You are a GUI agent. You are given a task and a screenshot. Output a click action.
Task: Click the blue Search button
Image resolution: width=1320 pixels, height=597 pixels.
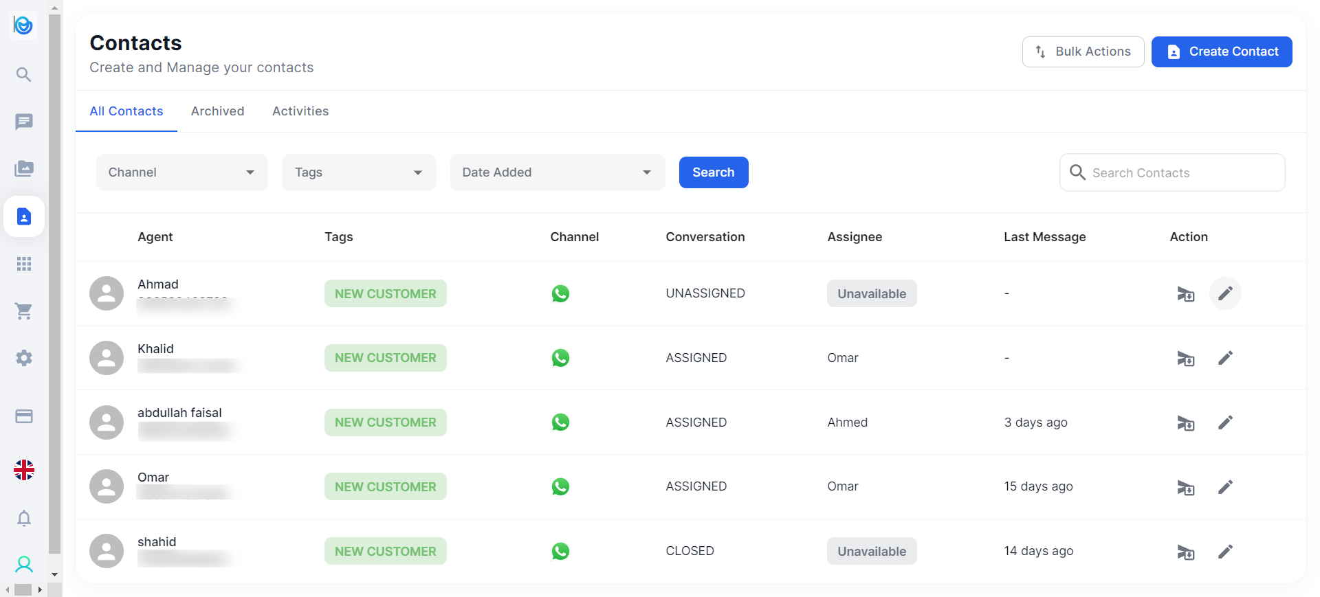[x=713, y=172]
